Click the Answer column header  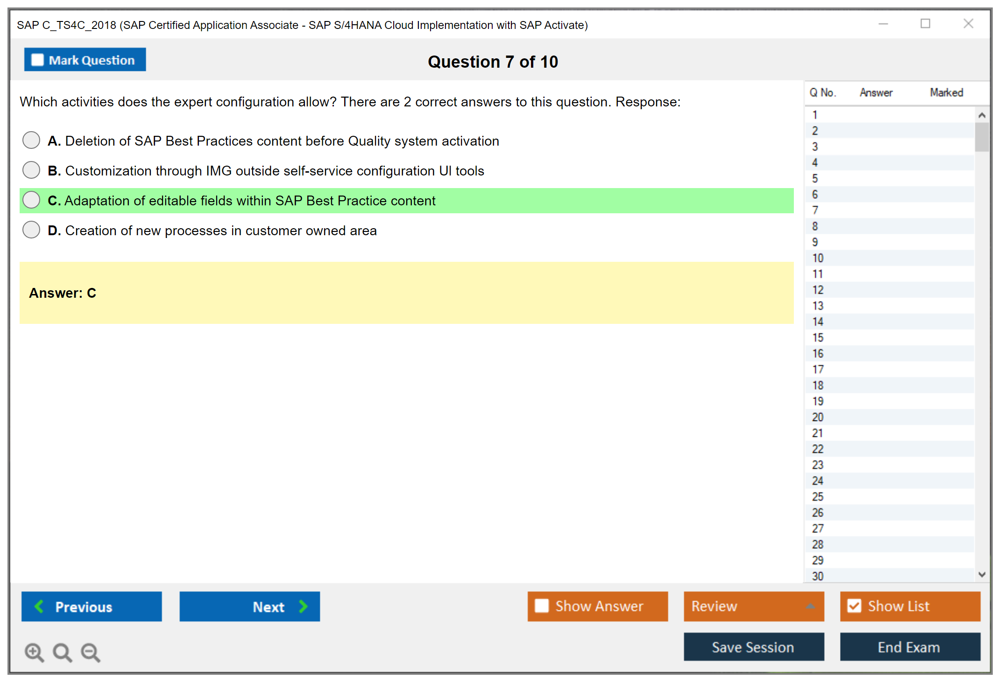pyautogui.click(x=876, y=92)
